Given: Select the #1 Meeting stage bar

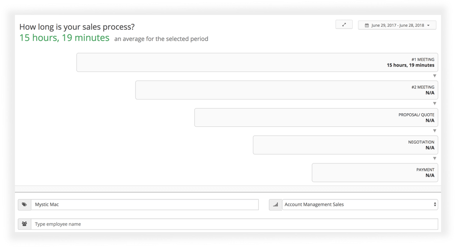Looking at the screenshot, I should pos(257,63).
